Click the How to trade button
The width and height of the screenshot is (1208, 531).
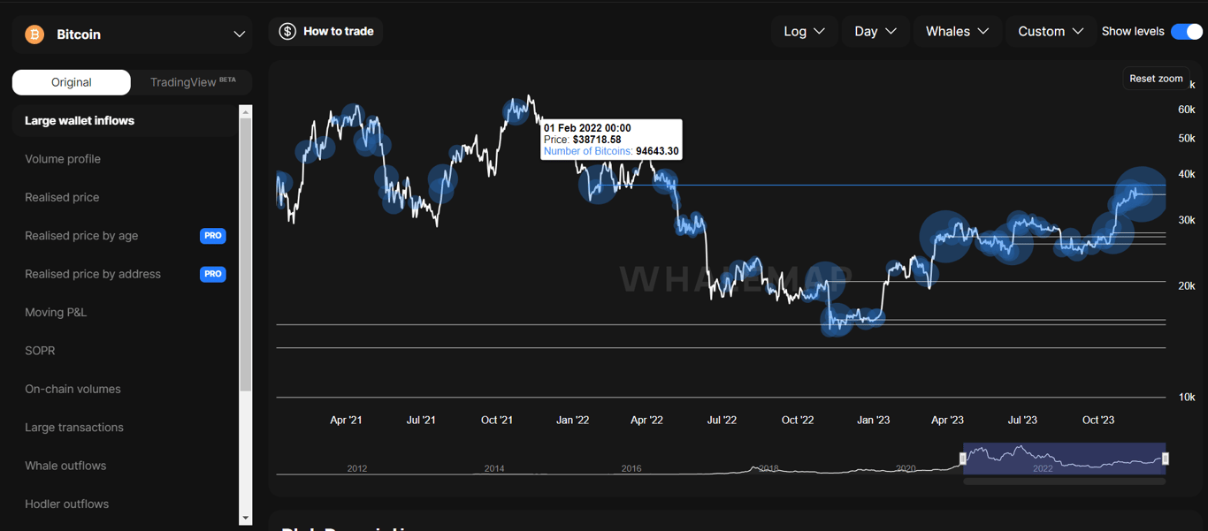coord(326,32)
